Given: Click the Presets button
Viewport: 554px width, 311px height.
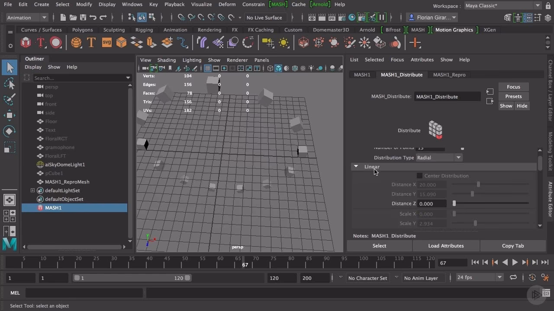Looking at the screenshot, I should pyautogui.click(x=513, y=96).
